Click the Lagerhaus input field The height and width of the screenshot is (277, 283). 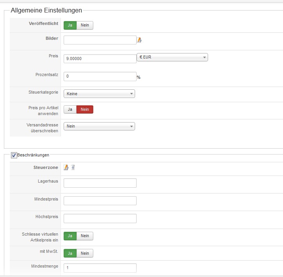point(100,183)
